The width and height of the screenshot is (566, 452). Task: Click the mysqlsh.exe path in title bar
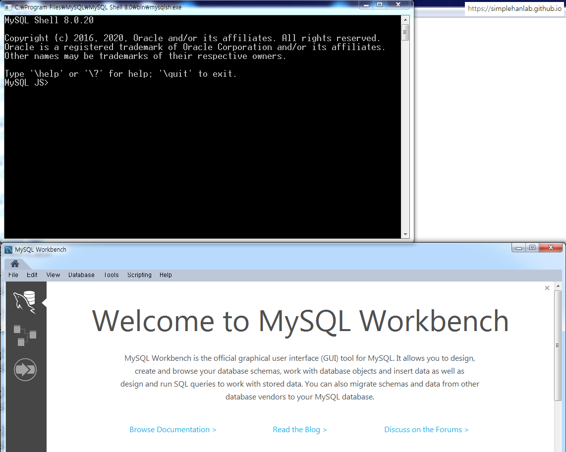[x=98, y=7]
